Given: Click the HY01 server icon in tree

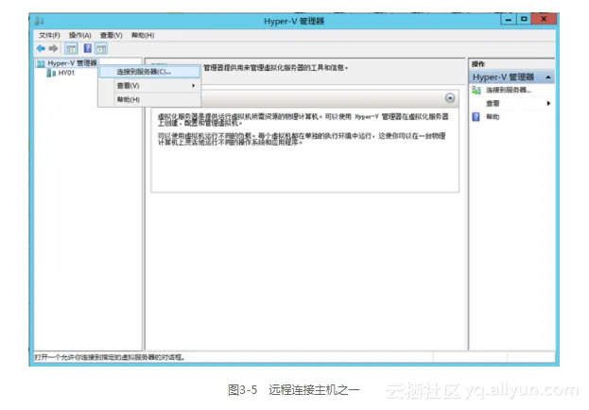Looking at the screenshot, I should point(51,73).
